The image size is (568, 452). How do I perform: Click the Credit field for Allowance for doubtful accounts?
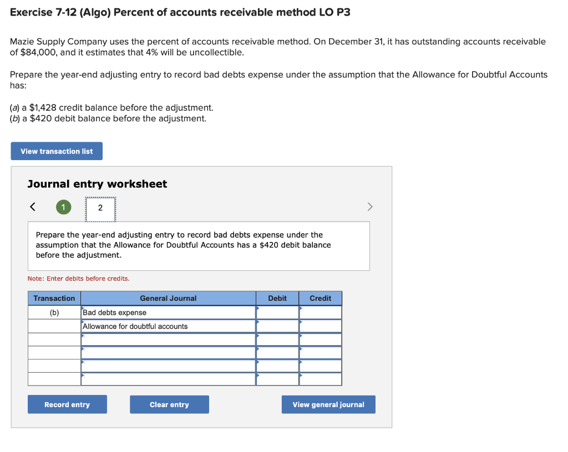coord(321,326)
